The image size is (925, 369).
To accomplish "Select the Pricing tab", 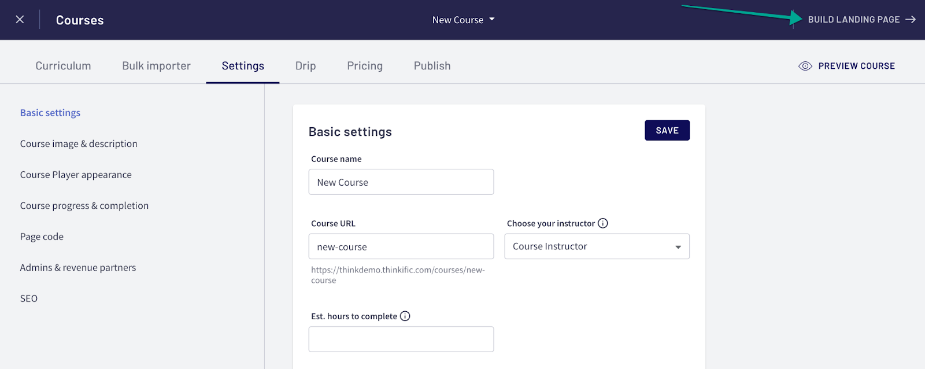I will 365,66.
